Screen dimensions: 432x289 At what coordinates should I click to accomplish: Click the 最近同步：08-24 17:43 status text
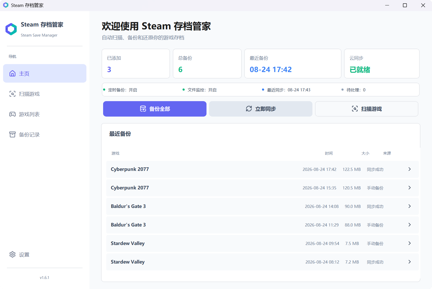(289, 90)
